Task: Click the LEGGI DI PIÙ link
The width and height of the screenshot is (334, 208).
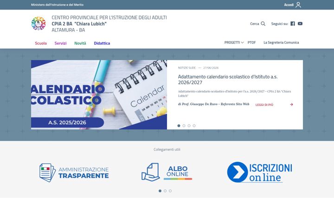Action: click(x=264, y=104)
